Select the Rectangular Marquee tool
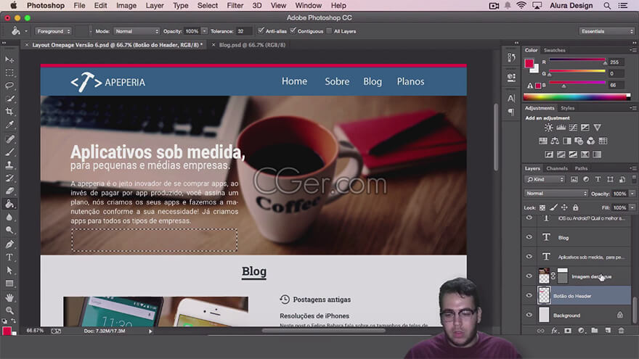This screenshot has height=359, width=639. point(9,73)
